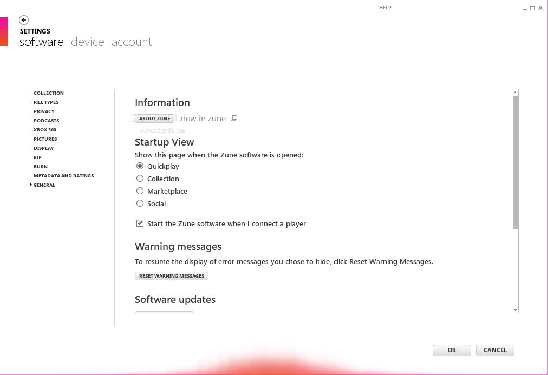The height and width of the screenshot is (375, 548).
Task: Select the Collection startup option
Action: coord(140,179)
